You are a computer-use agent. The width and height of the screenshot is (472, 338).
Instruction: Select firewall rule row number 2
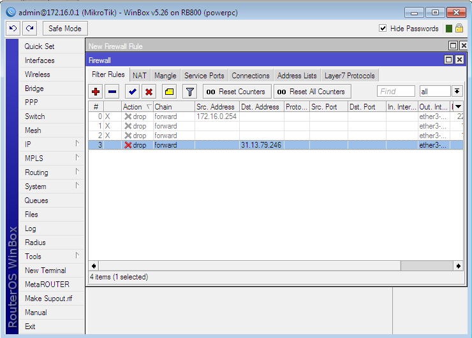click(x=276, y=136)
